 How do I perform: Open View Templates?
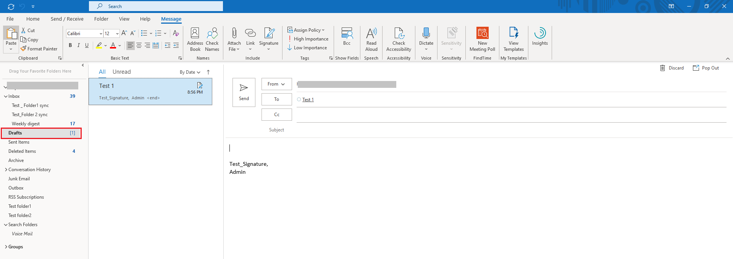click(x=513, y=39)
